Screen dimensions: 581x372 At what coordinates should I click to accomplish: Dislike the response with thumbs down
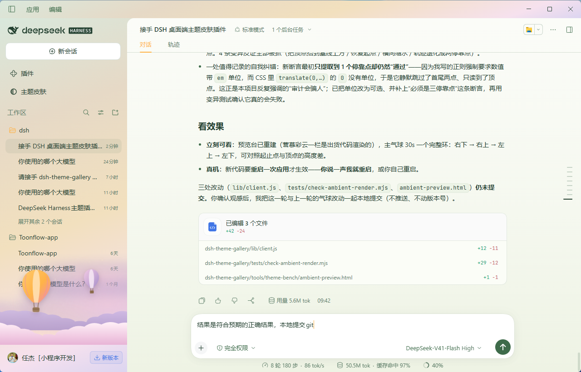pos(235,300)
